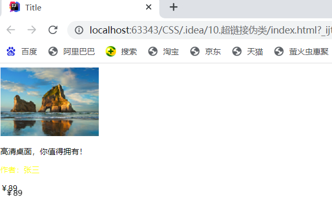Go back with the left arrow

point(11,30)
